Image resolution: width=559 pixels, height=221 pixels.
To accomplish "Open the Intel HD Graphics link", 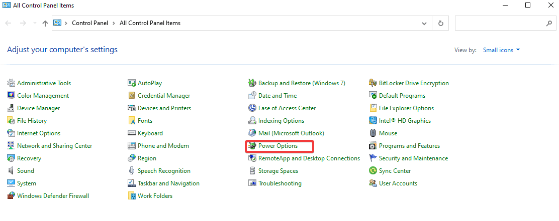I will point(405,121).
